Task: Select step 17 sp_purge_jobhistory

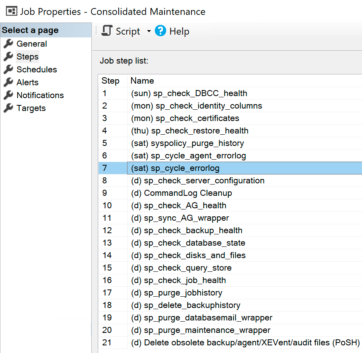Action: click(230, 293)
